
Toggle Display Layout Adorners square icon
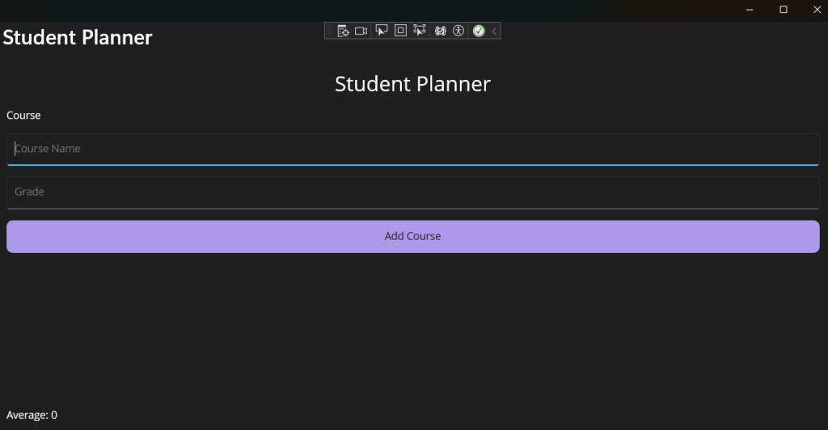[x=401, y=31]
